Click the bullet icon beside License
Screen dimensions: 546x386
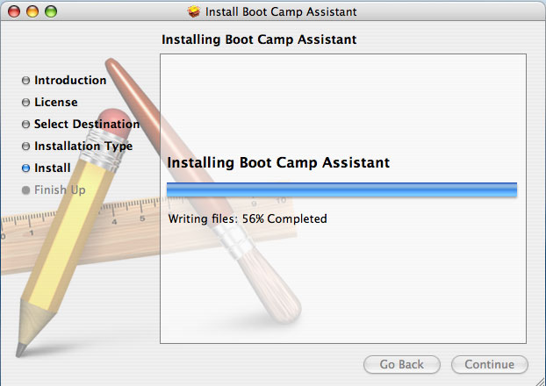pos(25,103)
